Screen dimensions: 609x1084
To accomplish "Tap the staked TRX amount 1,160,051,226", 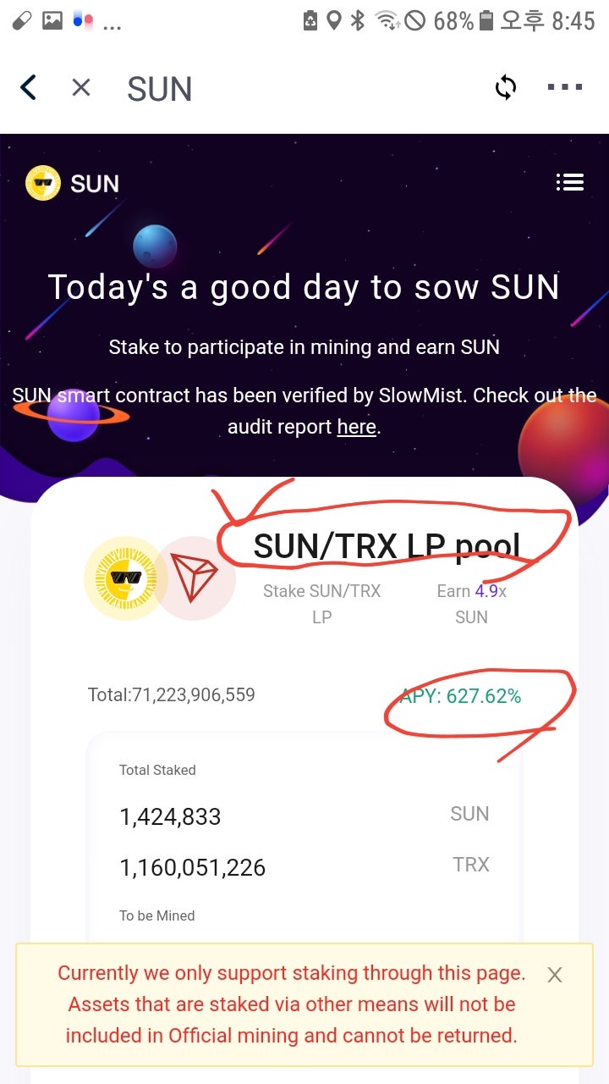I will pyautogui.click(x=192, y=867).
